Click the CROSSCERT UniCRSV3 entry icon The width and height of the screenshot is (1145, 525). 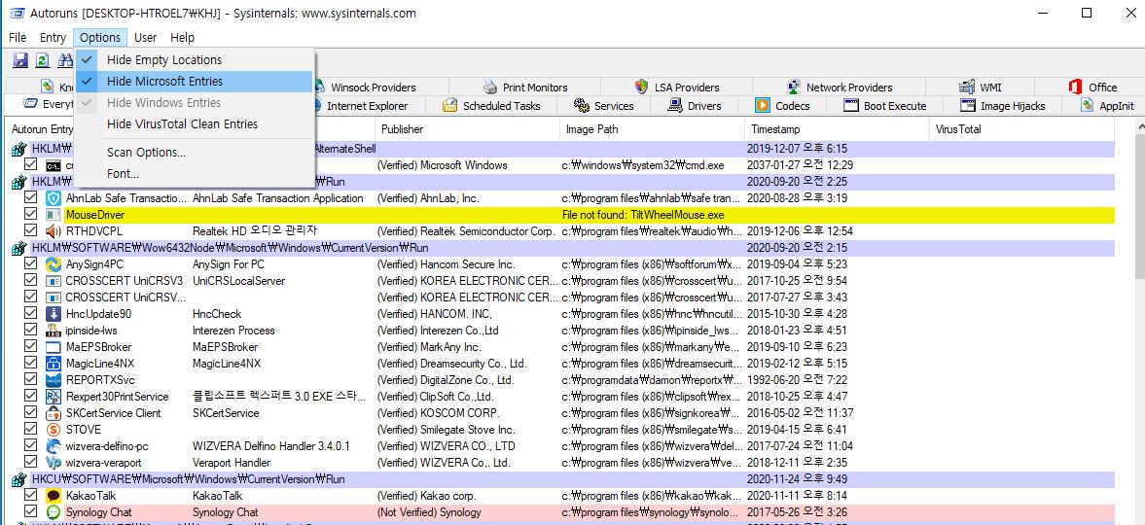(x=54, y=281)
